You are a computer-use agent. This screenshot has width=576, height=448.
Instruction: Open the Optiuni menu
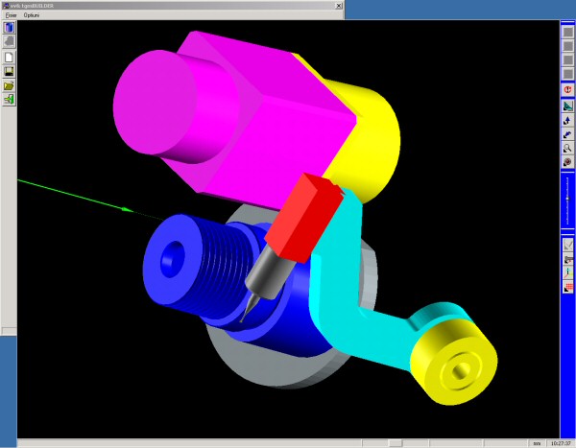32,15
